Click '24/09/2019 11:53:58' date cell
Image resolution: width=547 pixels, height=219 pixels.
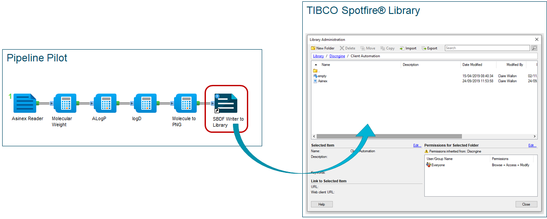(x=478, y=81)
